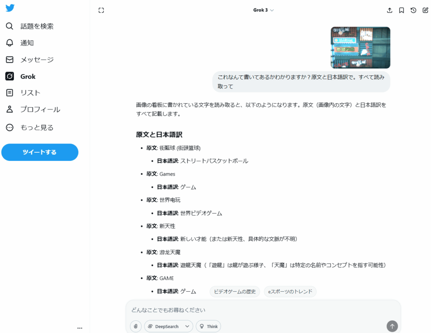Click the 原文: GAME line
Image resolution: width=431 pixels, height=333 pixels.
[160, 278]
